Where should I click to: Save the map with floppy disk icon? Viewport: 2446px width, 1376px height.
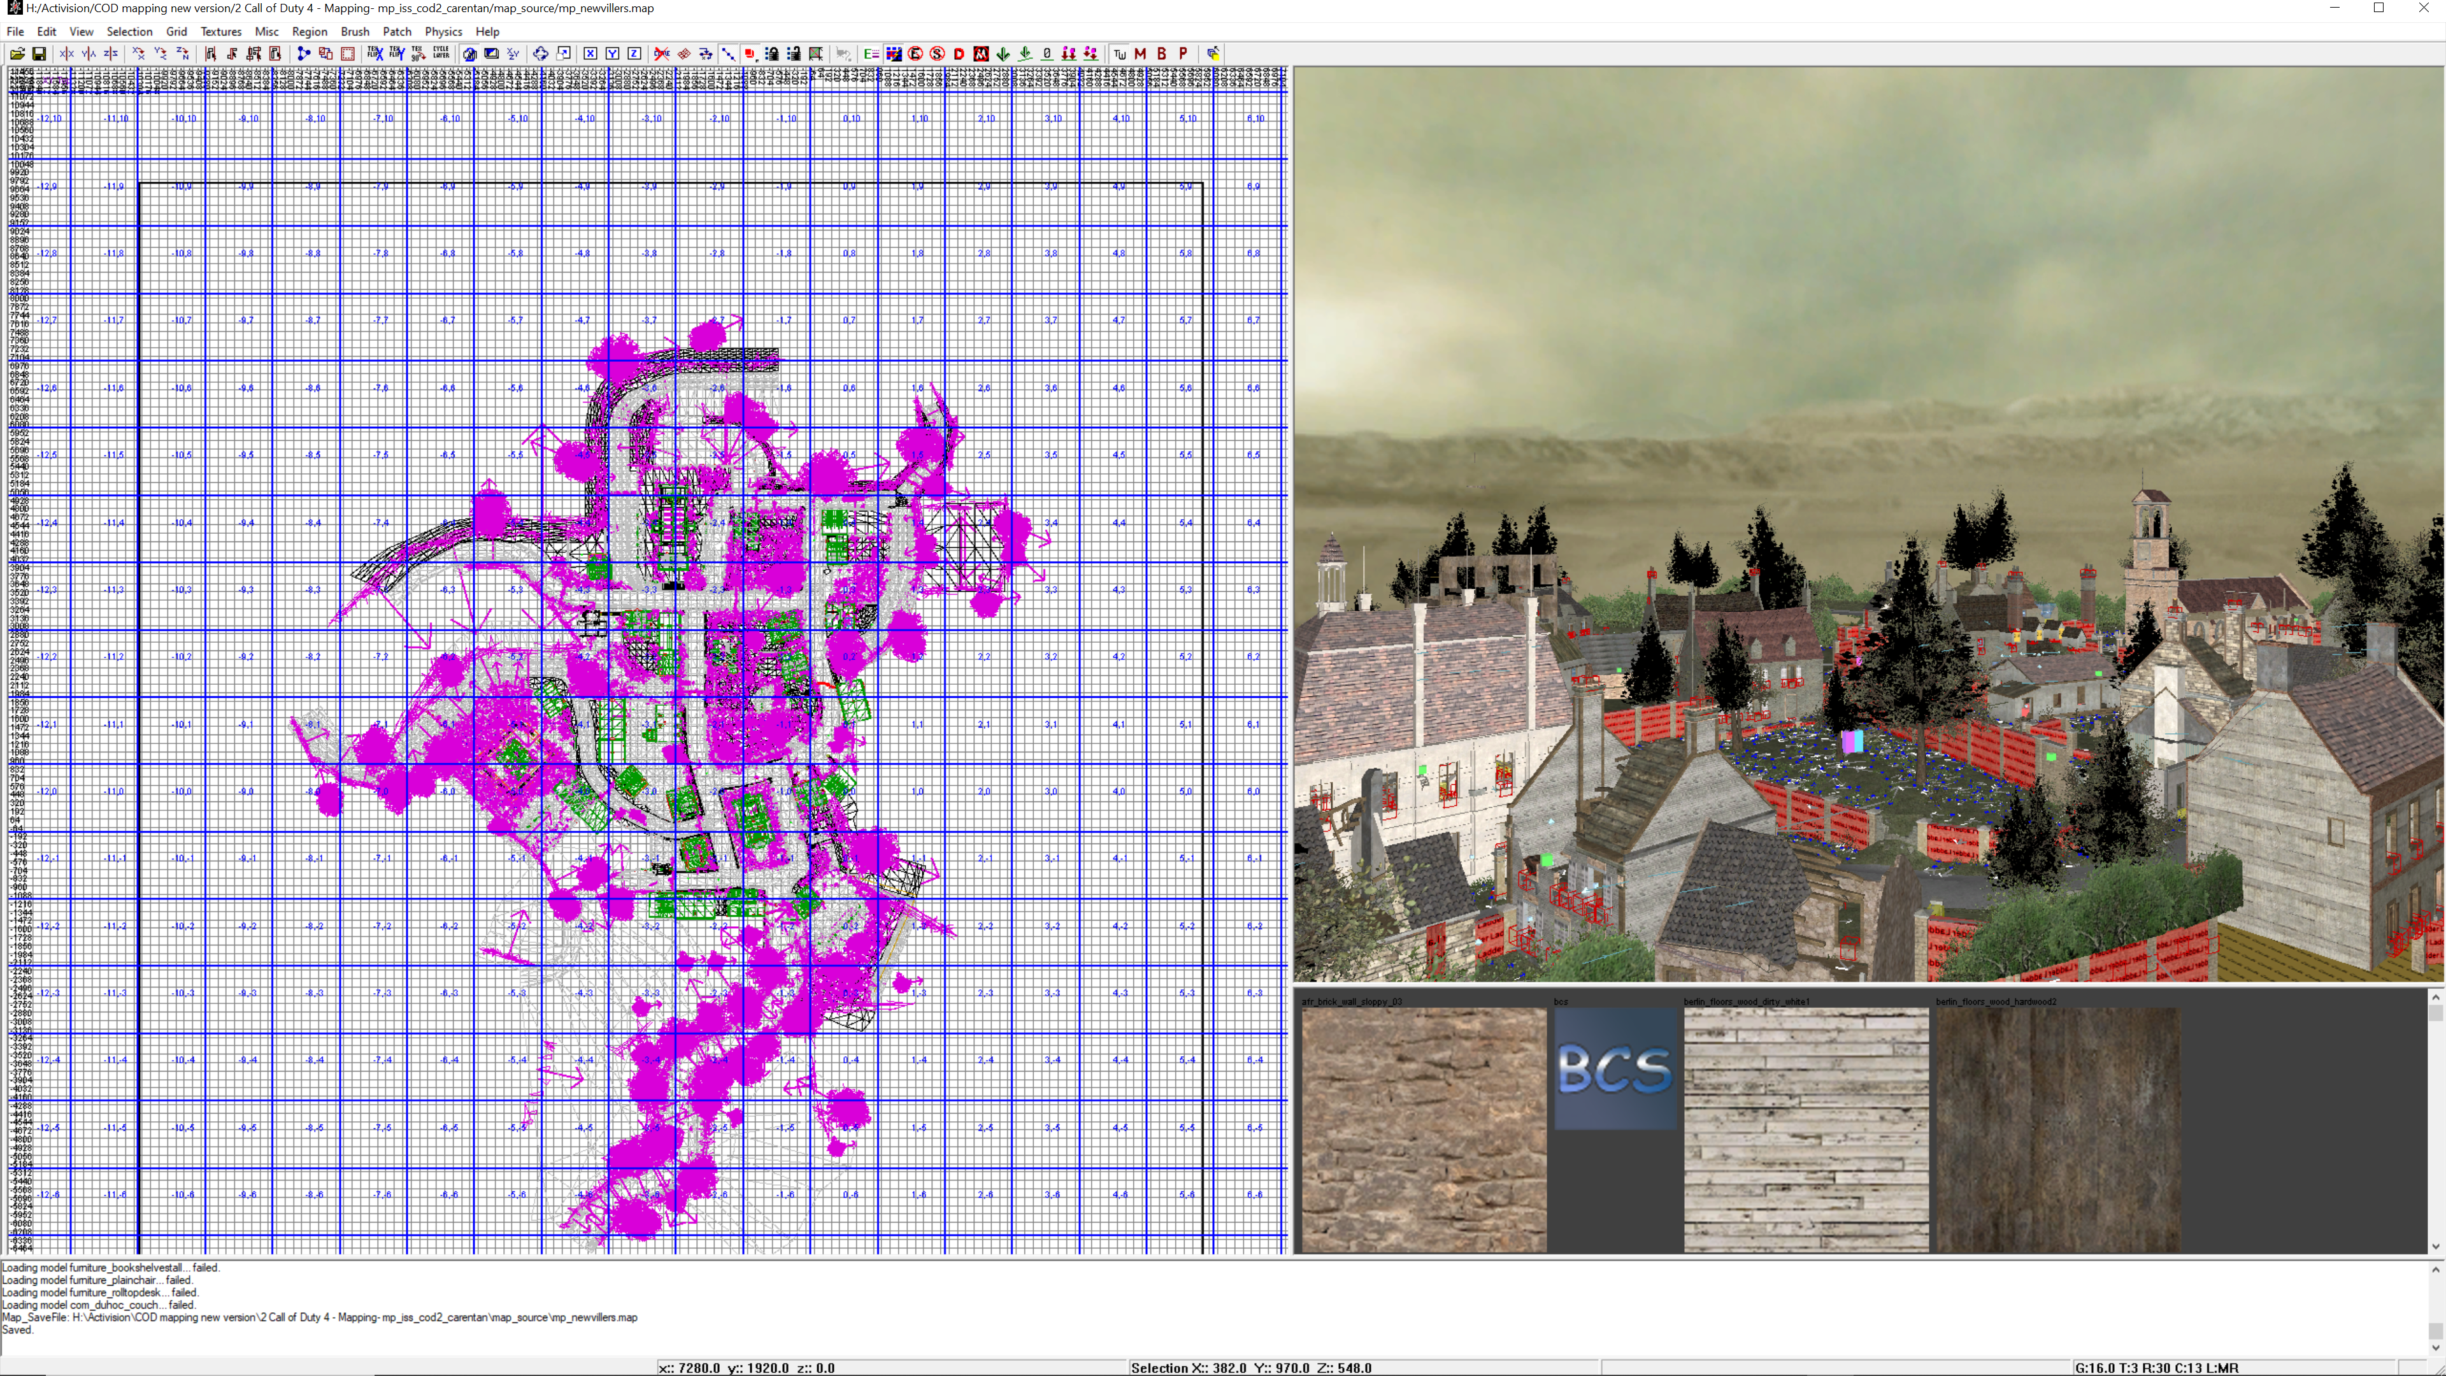(39, 53)
